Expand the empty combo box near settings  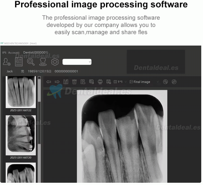click(77, 62)
